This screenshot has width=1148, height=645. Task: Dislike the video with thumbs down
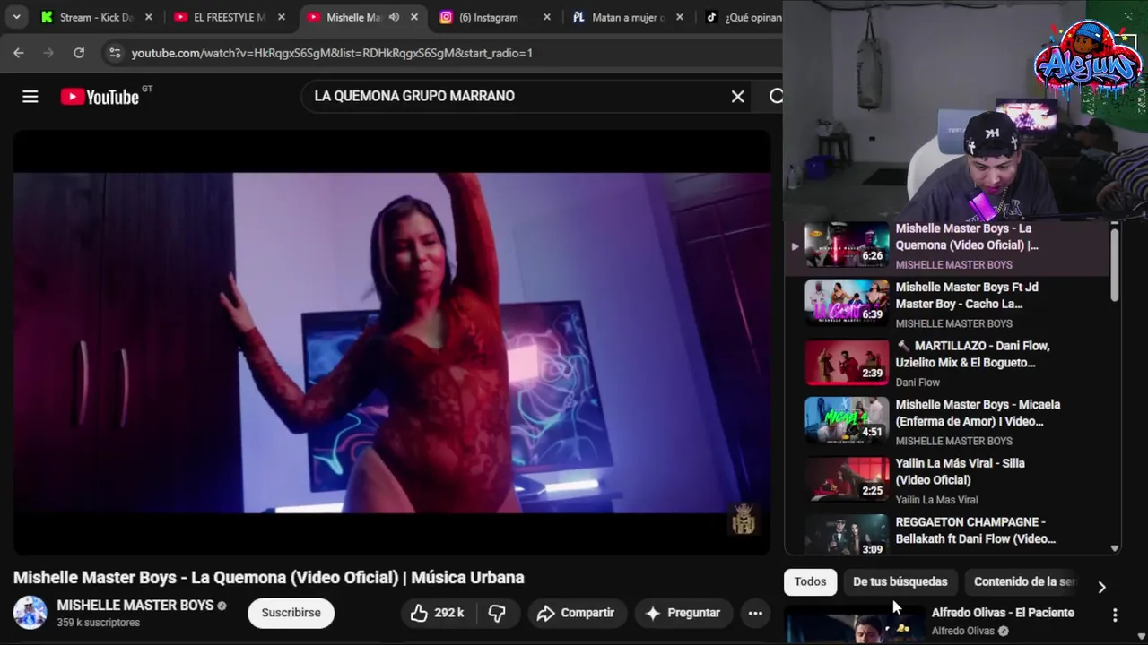[x=497, y=613]
